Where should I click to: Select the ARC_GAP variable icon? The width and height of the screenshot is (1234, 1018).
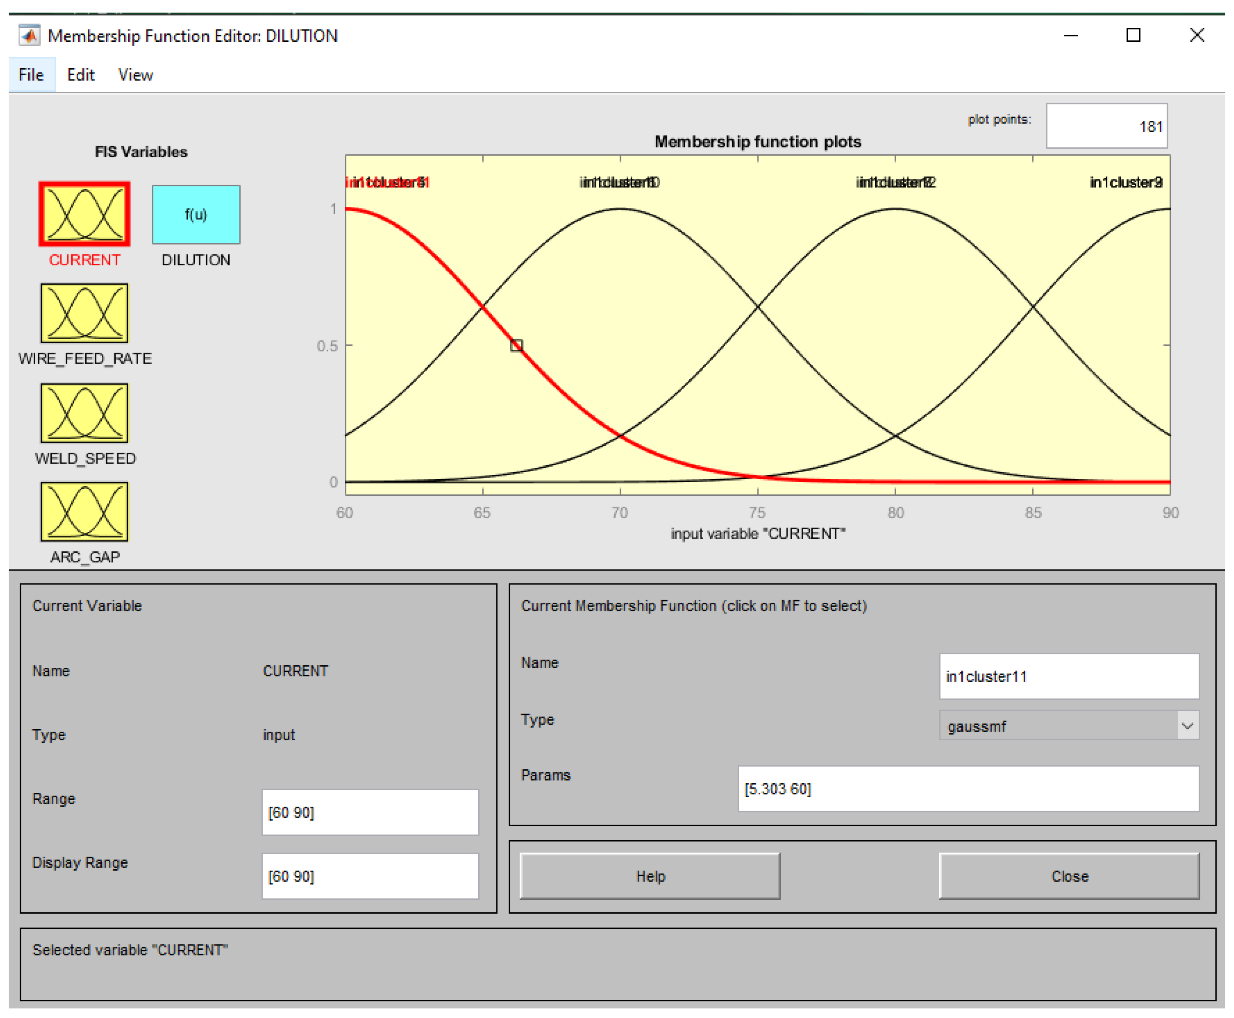click(84, 511)
